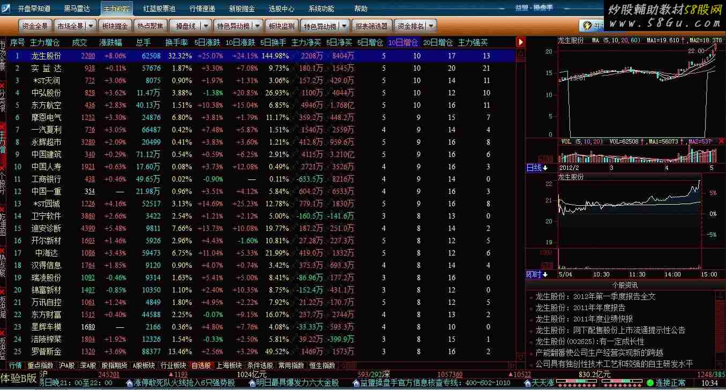Switch to the 沪A股 bottom tab
Screen dimensions: 726x390
coord(67,365)
